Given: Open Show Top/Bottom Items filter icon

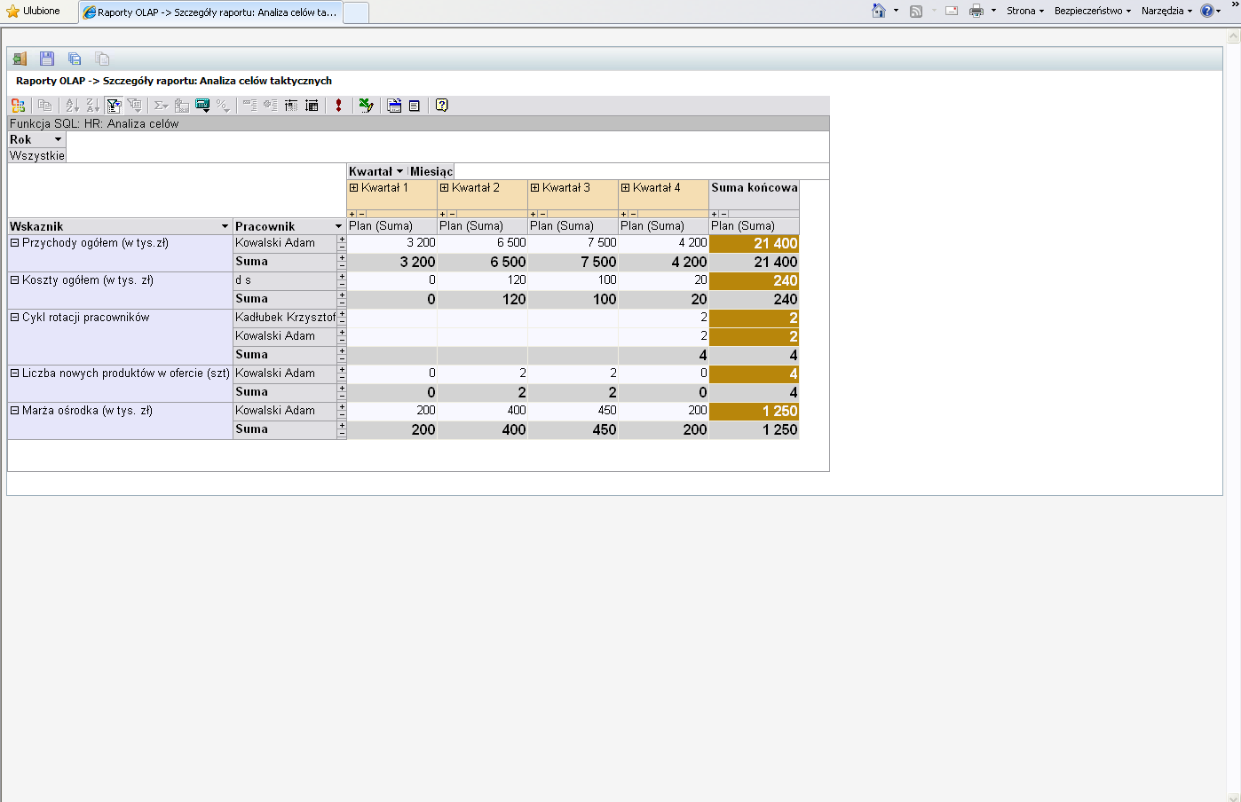Looking at the screenshot, I should click(x=134, y=105).
